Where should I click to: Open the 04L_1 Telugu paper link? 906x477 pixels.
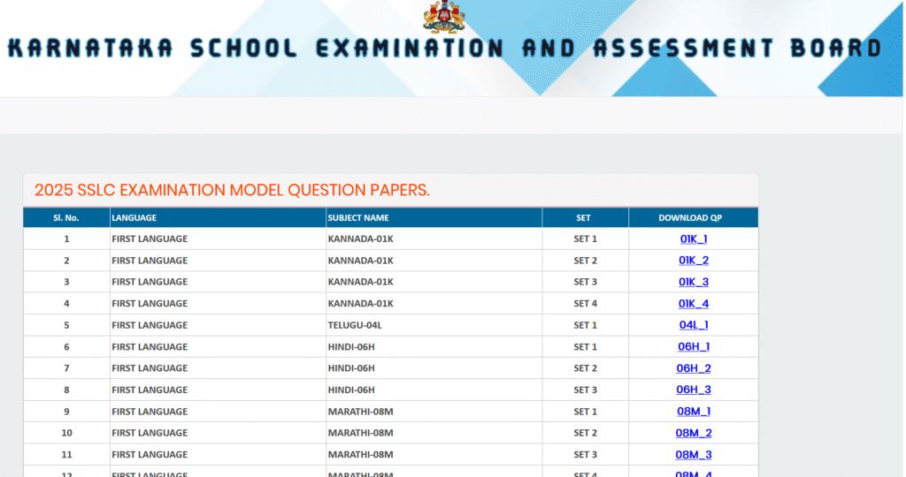point(694,325)
